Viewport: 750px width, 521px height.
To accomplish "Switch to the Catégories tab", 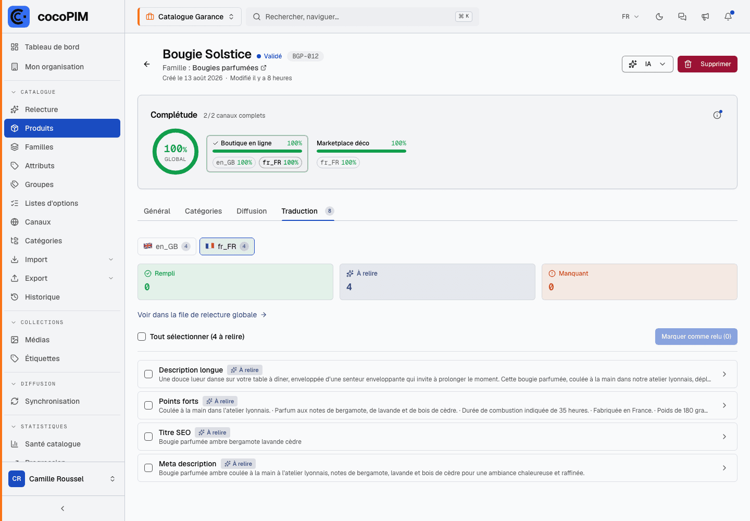I will 203,211.
